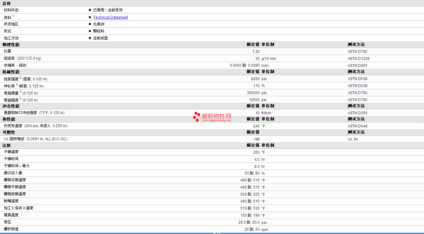Select the 干燥时间，最大 row label
The height and width of the screenshot is (234, 424).
point(17,166)
